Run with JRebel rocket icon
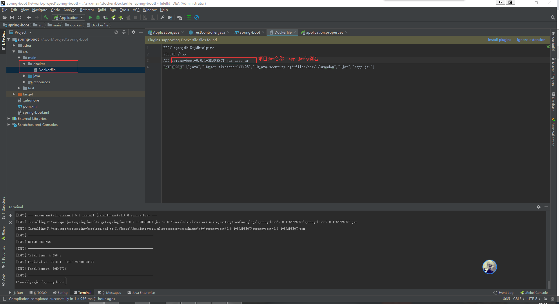Screen dimensions: 559x304 pyautogui.click(x=113, y=18)
